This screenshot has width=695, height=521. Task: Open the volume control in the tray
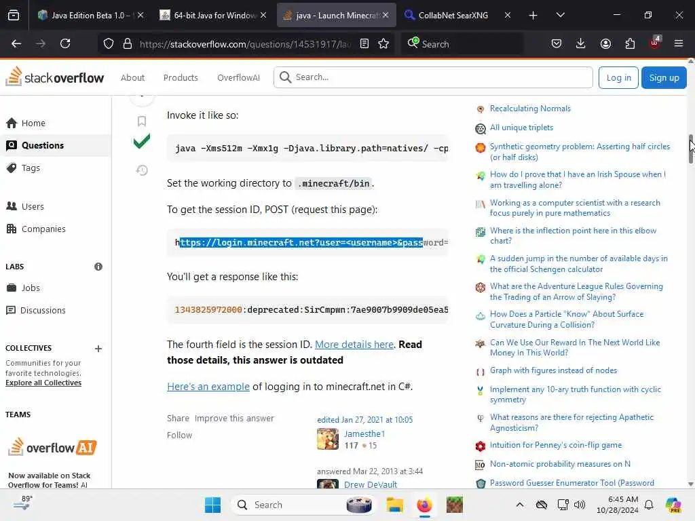[580, 505]
